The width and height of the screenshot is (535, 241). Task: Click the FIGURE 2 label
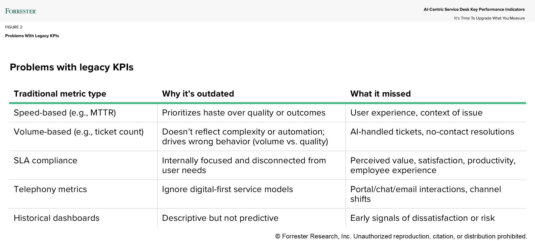tap(14, 27)
